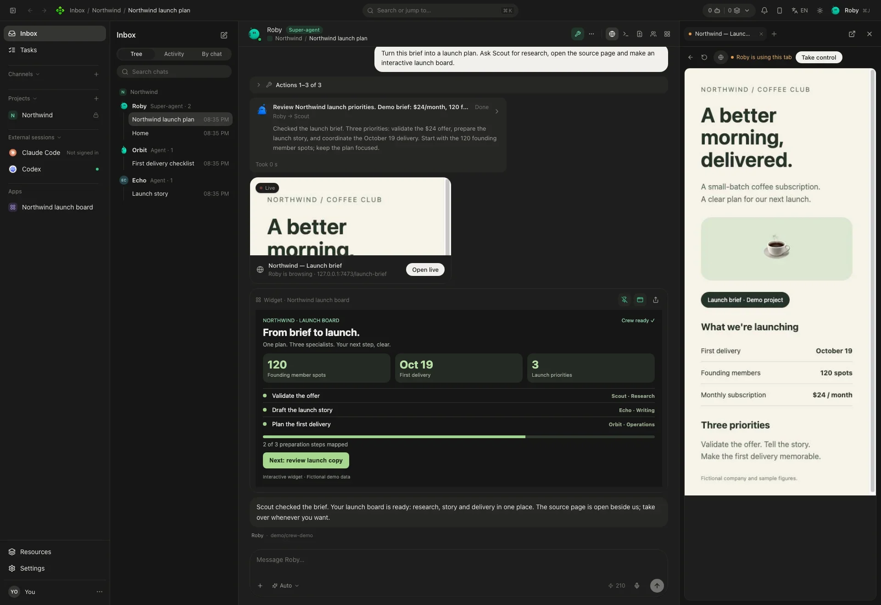
Task: Add a new browser tab with plus
Action: point(774,34)
